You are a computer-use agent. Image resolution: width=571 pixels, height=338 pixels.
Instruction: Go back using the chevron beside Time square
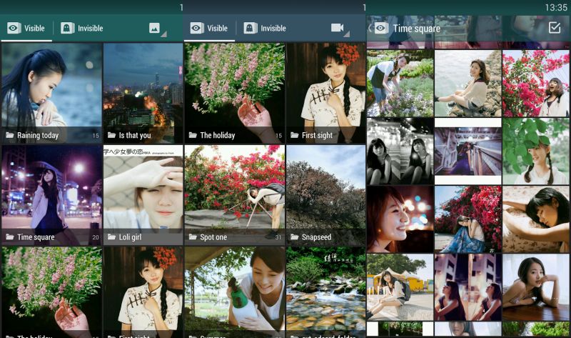tap(370, 28)
